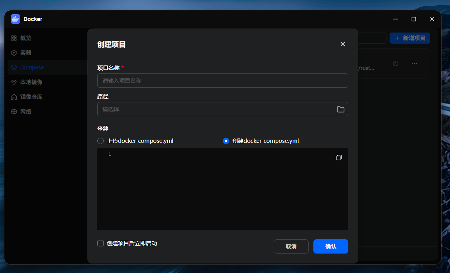Click the Docker whale app icon

[x=15, y=19]
